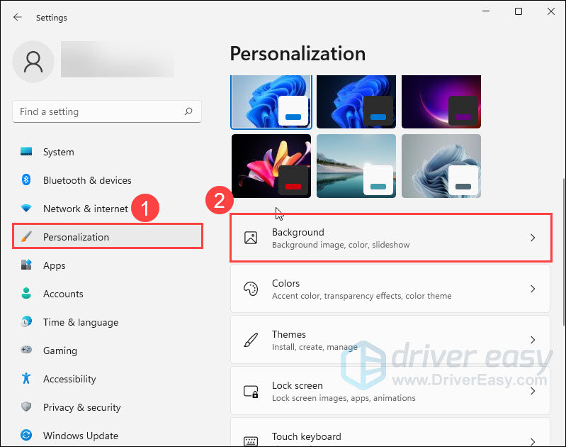Select the light blue bloom theme
Image resolution: width=566 pixels, height=447 pixels.
click(x=271, y=101)
